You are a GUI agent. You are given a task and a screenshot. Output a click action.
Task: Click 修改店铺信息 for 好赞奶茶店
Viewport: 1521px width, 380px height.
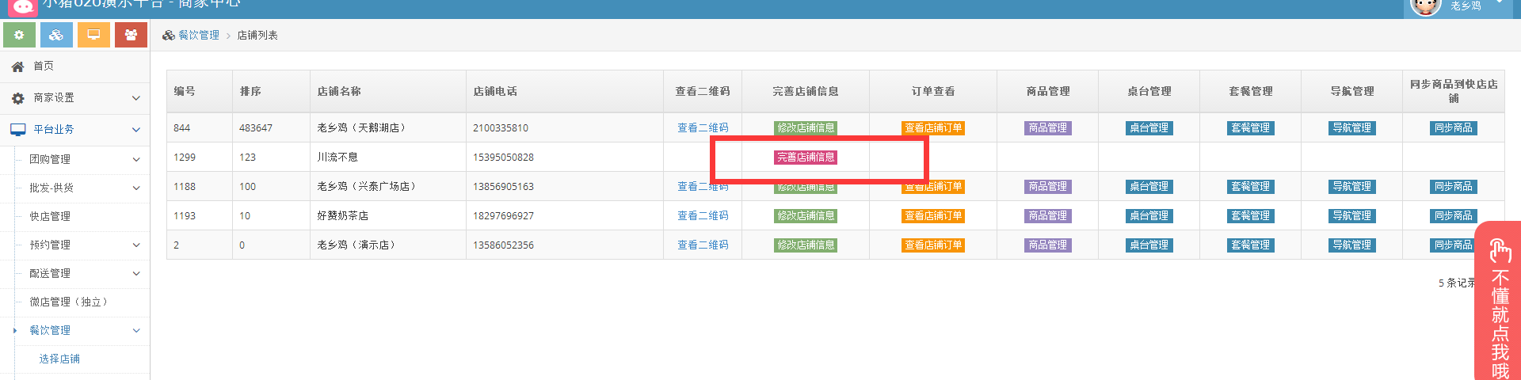pos(806,216)
